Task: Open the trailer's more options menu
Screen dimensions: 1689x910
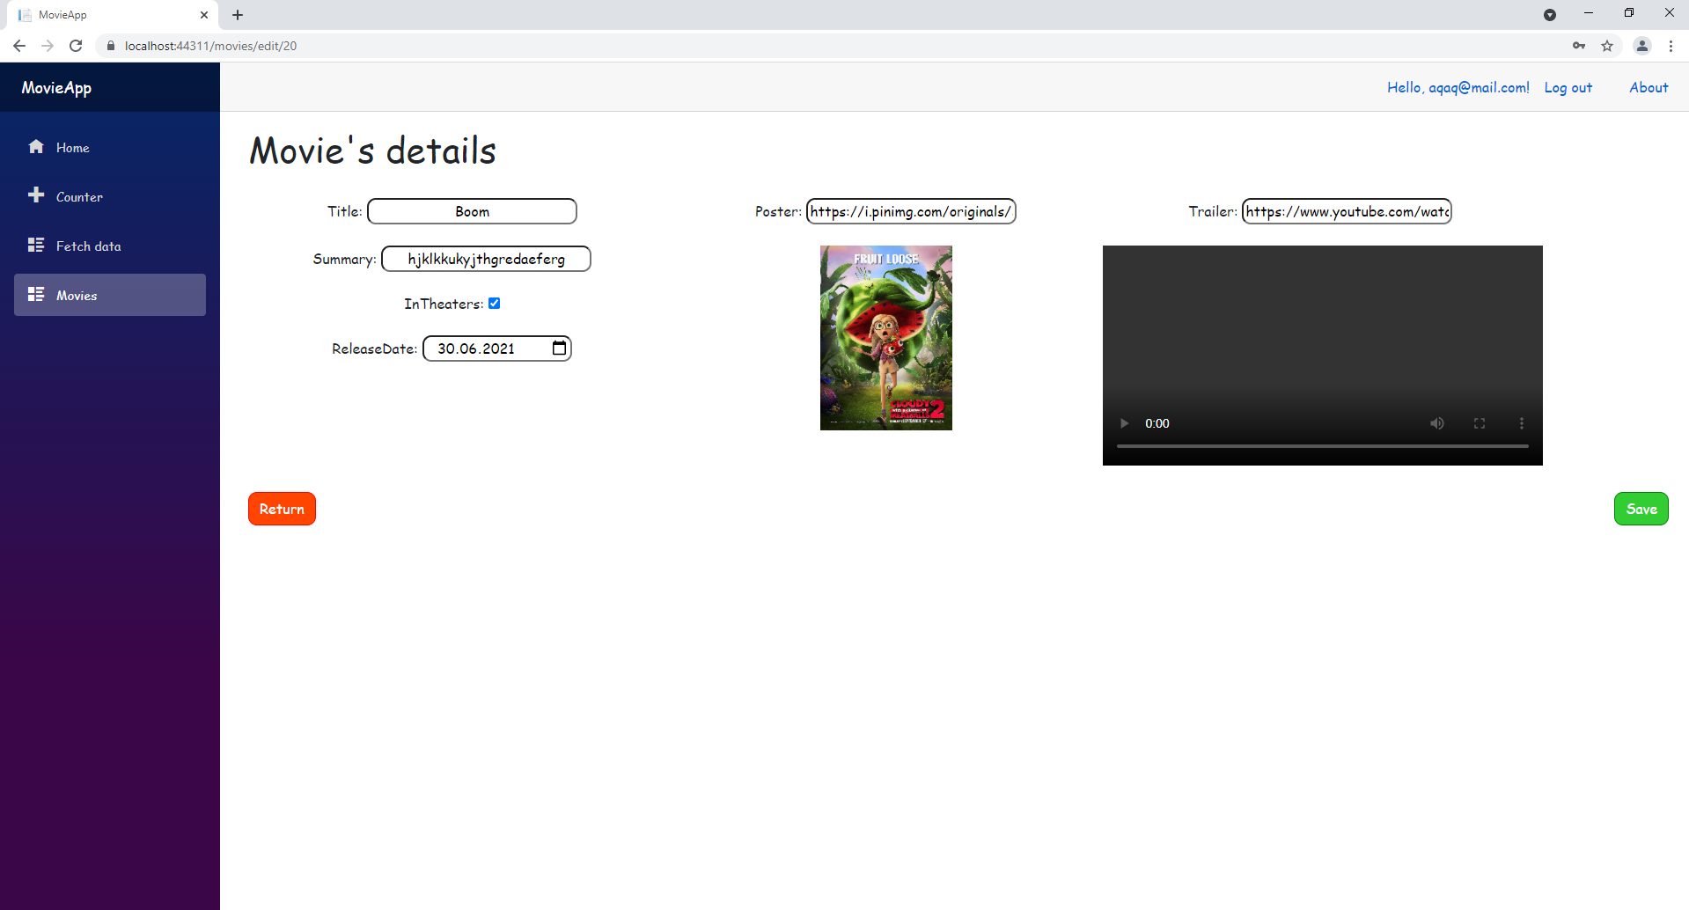Action: pyautogui.click(x=1521, y=423)
